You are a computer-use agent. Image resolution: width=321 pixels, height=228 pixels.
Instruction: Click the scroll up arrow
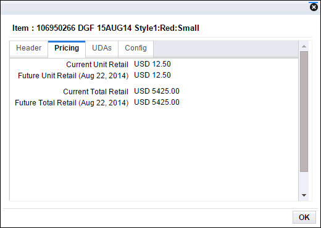tap(304, 46)
